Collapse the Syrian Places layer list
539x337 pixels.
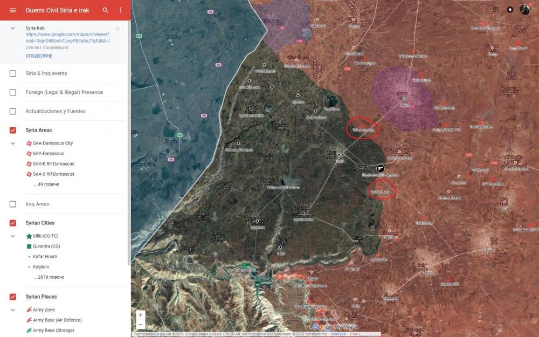(13, 310)
